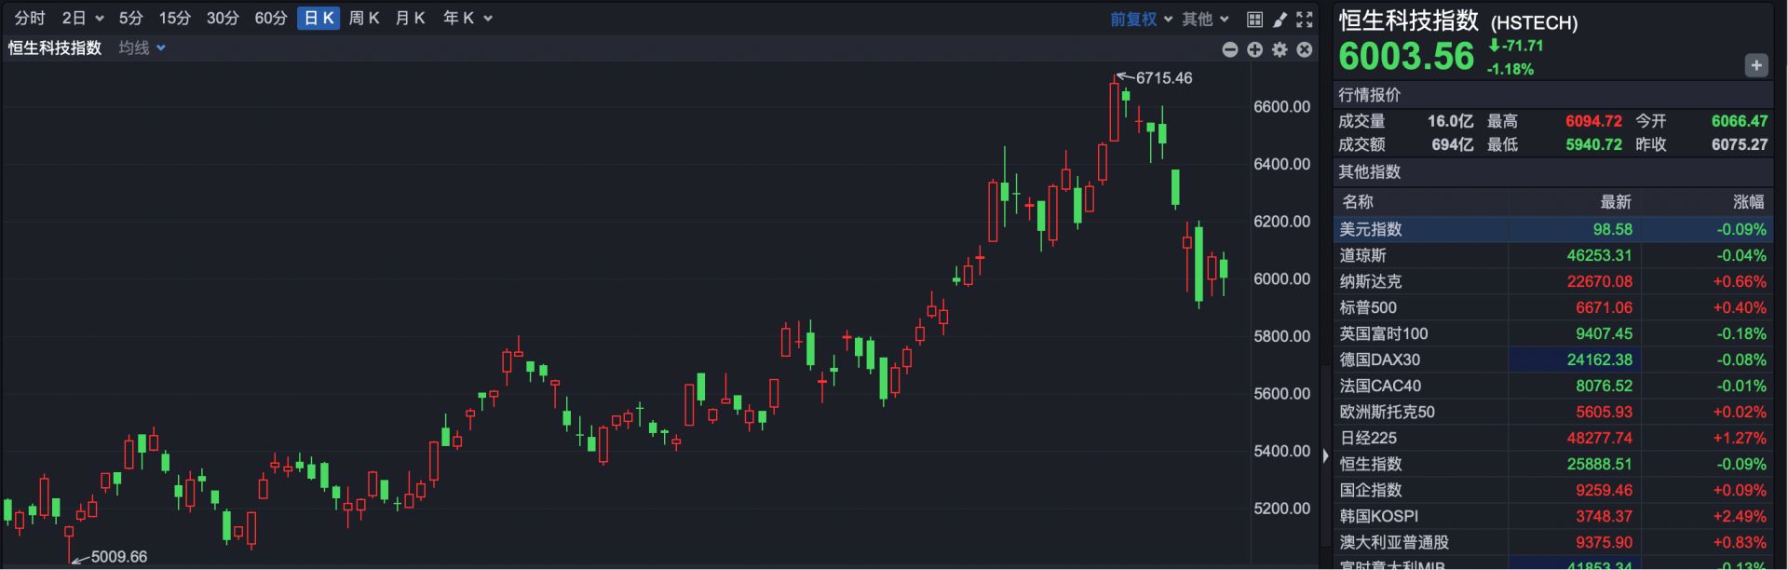Screen dimensions: 1788x570
Task: Switch to 周K weekly chart
Action: [364, 18]
